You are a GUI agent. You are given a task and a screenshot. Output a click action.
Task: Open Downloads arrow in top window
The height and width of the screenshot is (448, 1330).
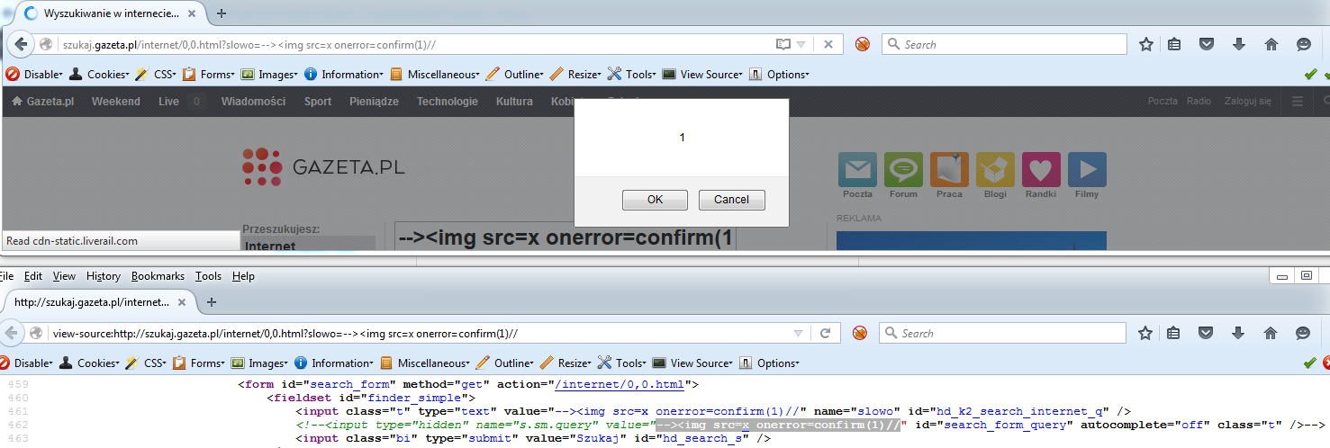coord(1239,44)
